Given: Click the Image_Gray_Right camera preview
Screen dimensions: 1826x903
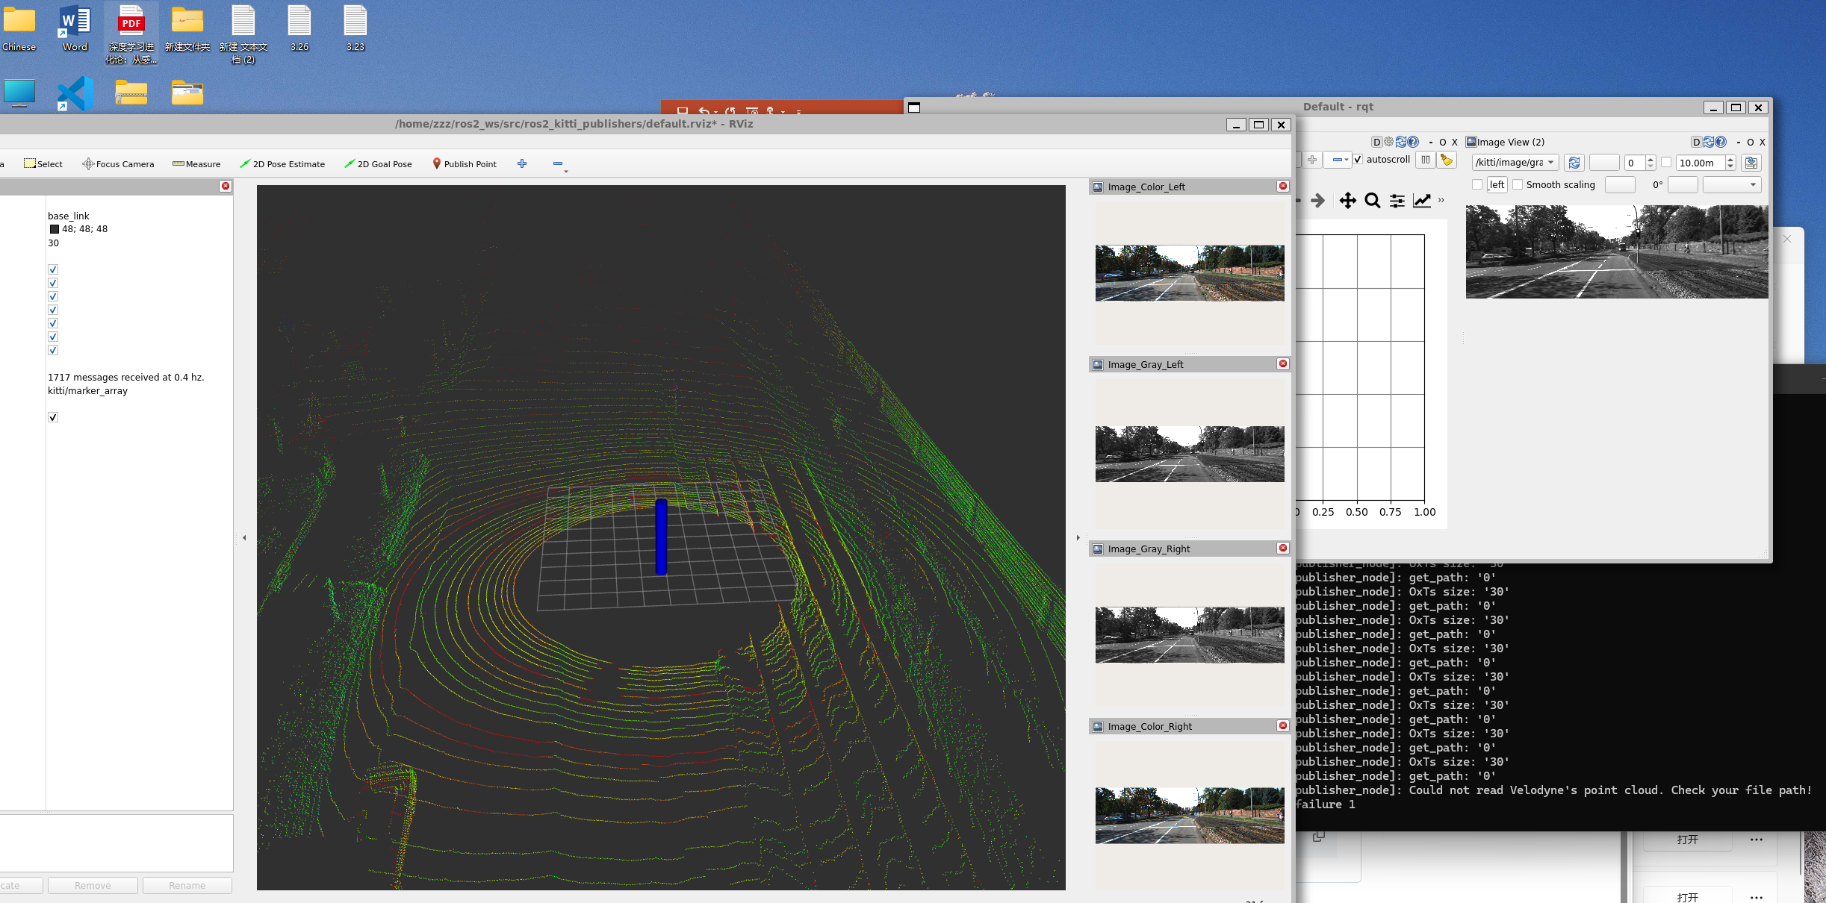Looking at the screenshot, I should [x=1190, y=635].
